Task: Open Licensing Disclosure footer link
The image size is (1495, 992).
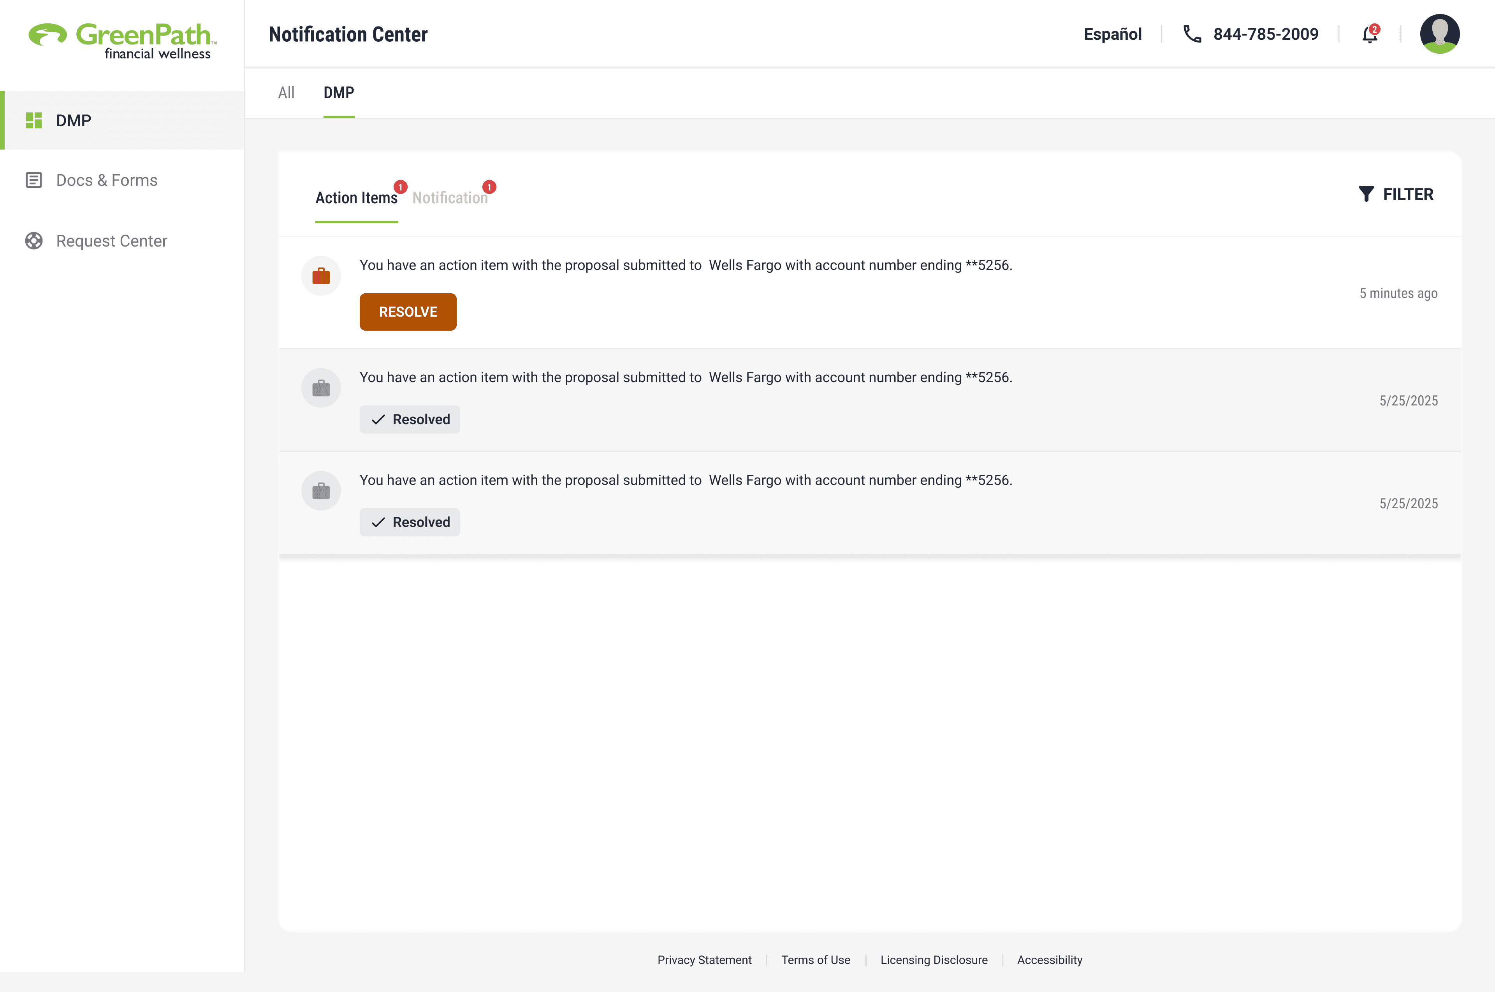Action: pyautogui.click(x=934, y=960)
